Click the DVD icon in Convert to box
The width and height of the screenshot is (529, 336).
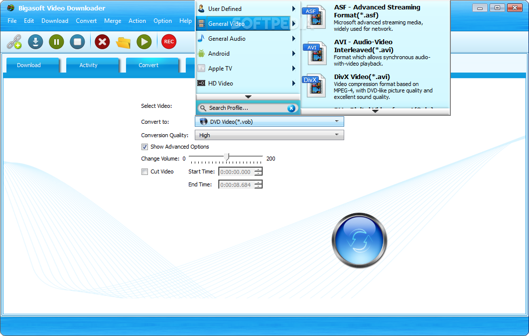click(203, 122)
